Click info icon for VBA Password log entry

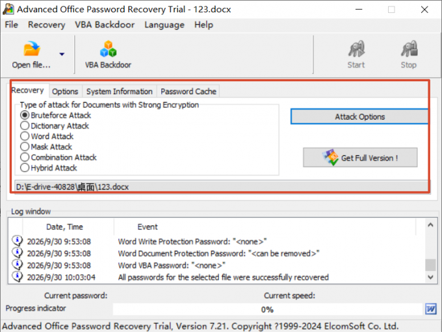tap(17, 264)
